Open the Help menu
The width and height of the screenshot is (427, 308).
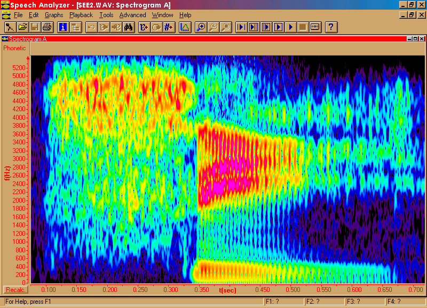pyautogui.click(x=185, y=15)
